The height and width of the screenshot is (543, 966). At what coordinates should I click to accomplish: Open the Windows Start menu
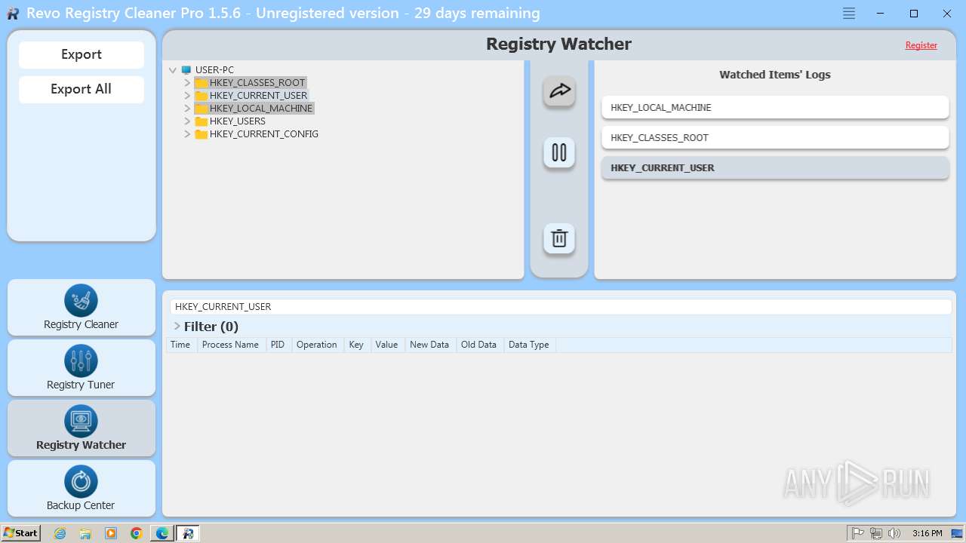click(x=21, y=533)
